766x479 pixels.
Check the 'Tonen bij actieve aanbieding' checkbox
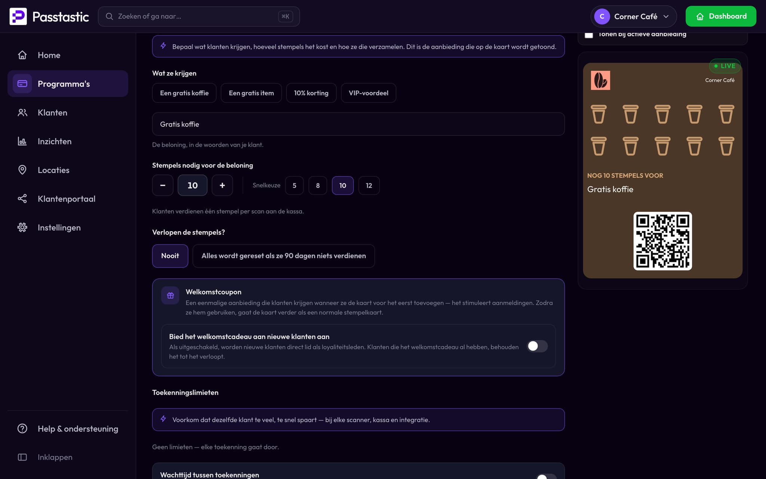[589, 34]
